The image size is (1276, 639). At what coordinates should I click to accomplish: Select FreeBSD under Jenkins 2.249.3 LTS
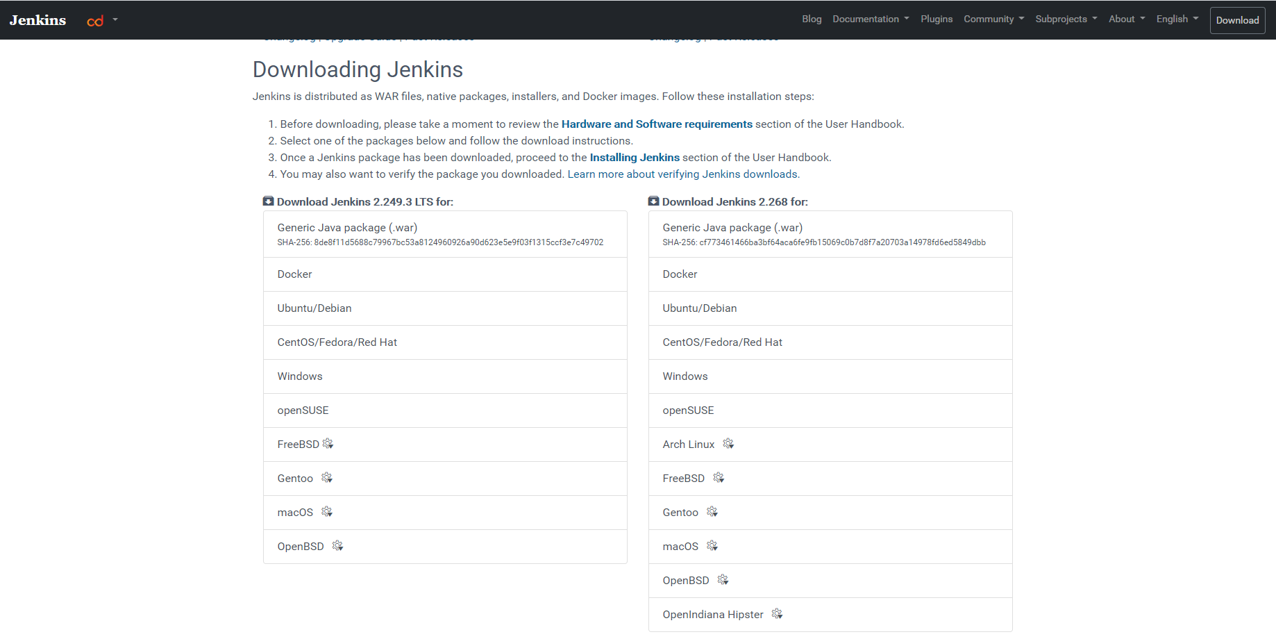click(445, 445)
